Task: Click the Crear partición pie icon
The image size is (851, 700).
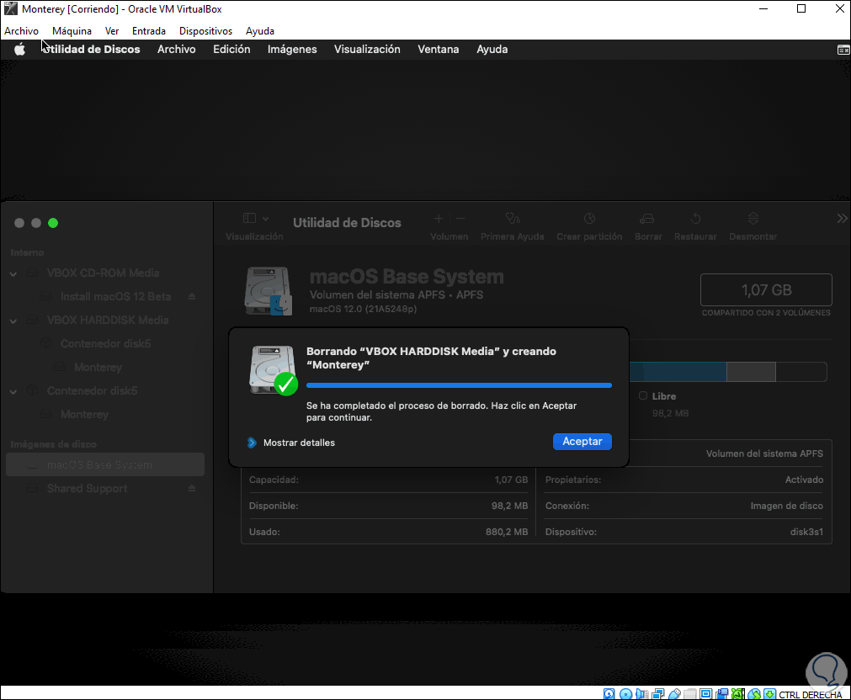Action: 589,219
